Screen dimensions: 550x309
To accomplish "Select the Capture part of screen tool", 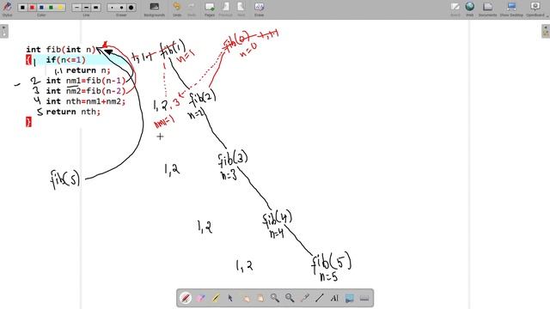I will (x=350, y=298).
